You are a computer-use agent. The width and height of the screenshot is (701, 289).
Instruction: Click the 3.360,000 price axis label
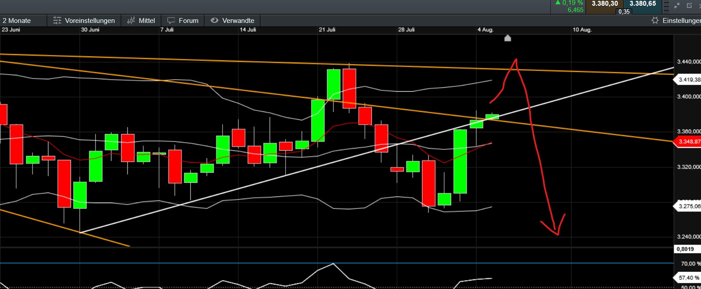(689, 131)
